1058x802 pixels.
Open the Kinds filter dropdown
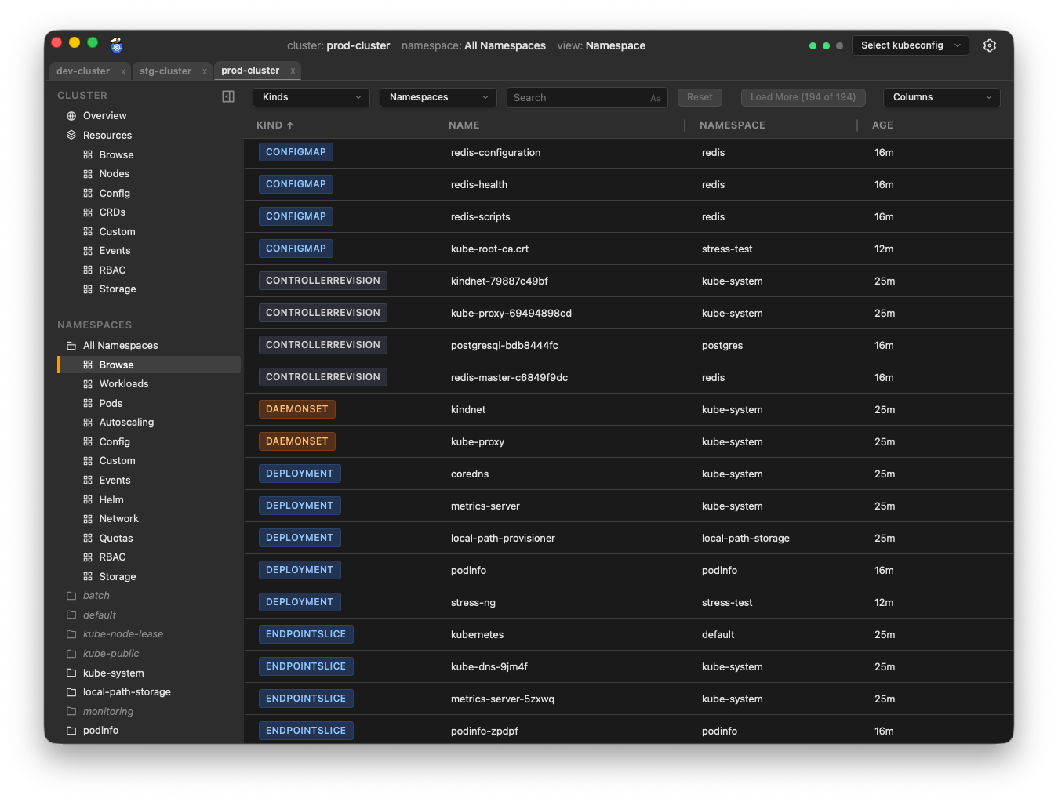point(311,97)
